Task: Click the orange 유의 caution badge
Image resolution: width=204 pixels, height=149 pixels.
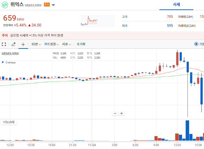Action: tap(47, 5)
